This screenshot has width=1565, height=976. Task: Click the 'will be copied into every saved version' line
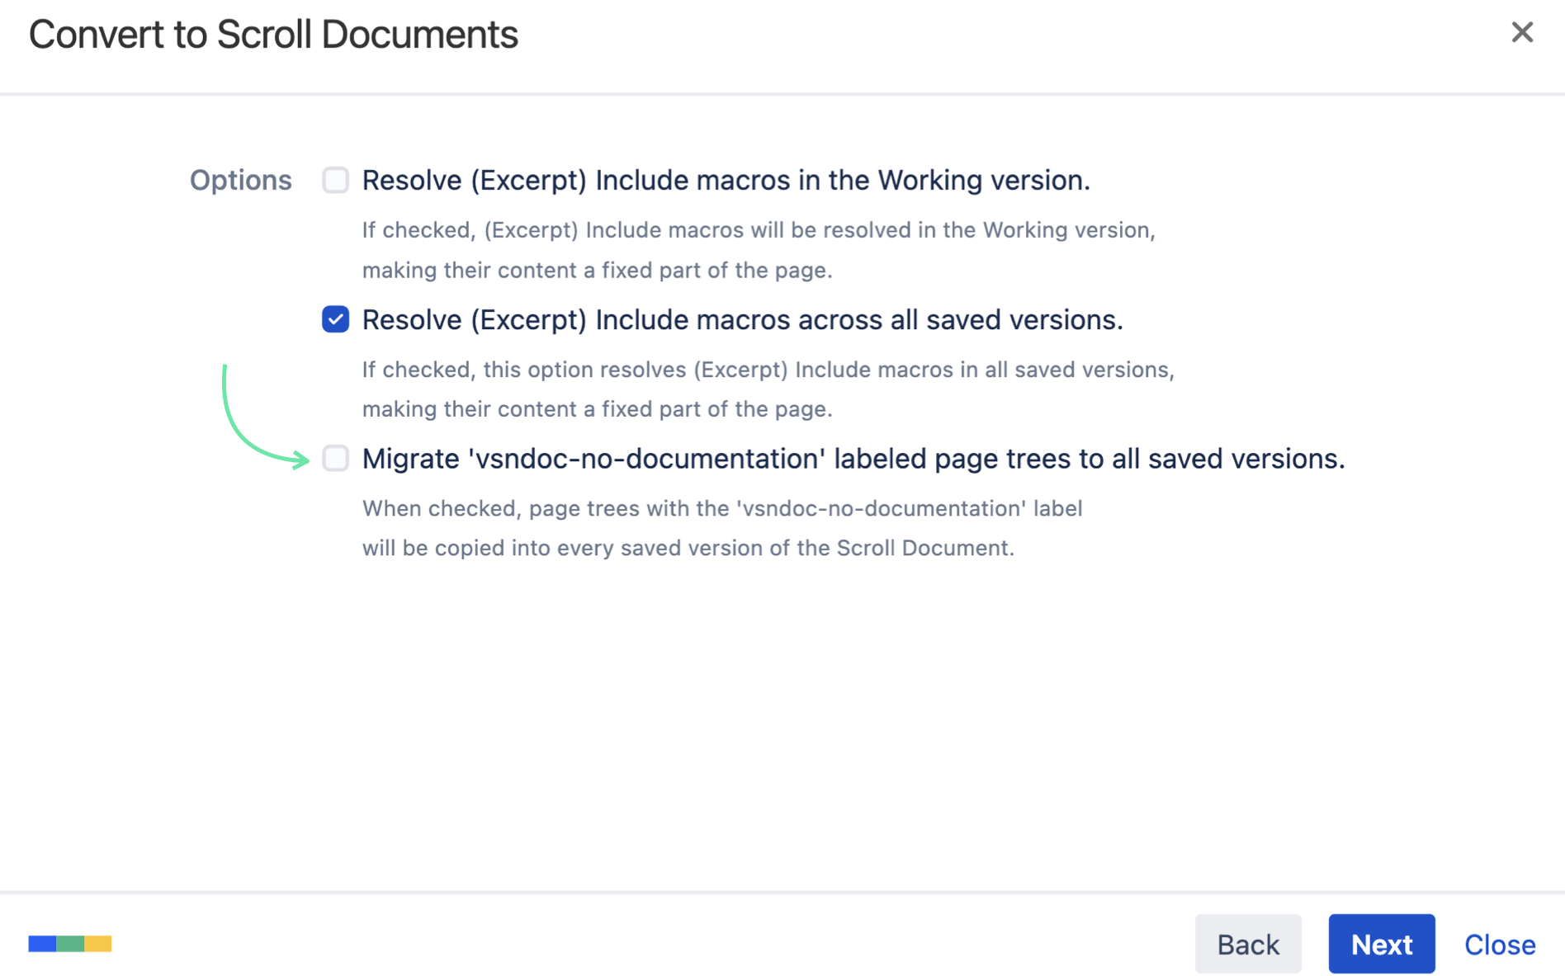click(x=688, y=548)
